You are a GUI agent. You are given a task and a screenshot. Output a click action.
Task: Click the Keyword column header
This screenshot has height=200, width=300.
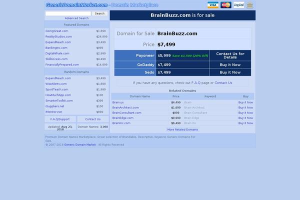tap(210, 96)
